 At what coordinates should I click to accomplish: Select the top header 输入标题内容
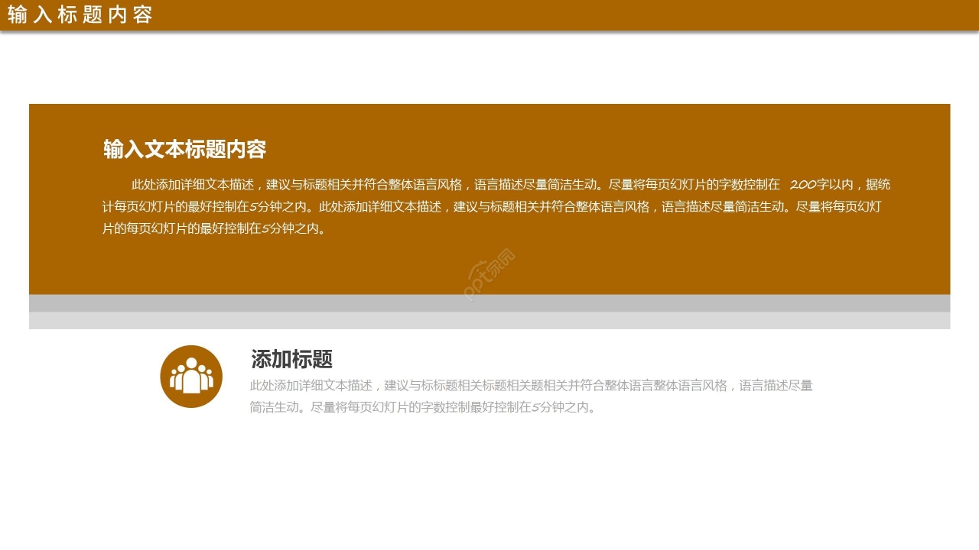point(79,13)
